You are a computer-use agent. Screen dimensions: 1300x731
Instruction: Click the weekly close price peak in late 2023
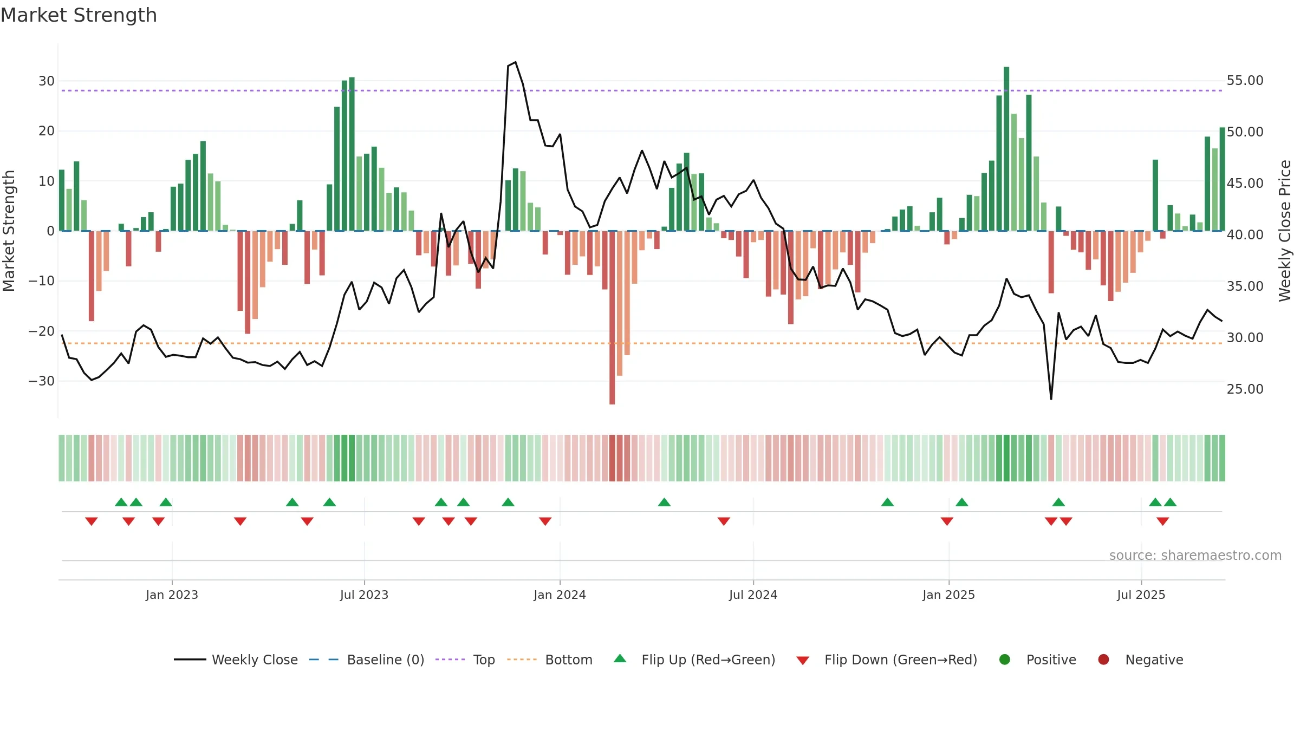click(515, 62)
